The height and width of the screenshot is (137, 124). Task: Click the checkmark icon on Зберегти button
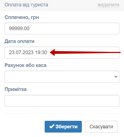52,126
